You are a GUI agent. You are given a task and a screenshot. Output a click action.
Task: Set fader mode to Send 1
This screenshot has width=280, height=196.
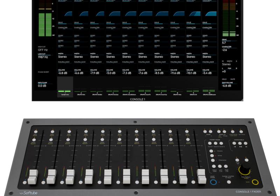point(210,143)
